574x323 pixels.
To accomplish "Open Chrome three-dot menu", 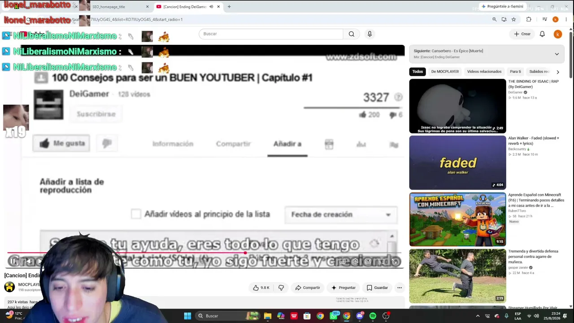I will (566, 19).
